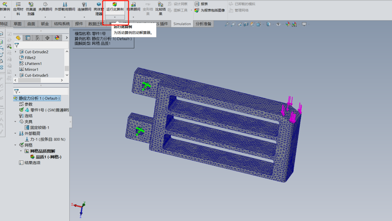Switch to 焊件 (Weldments) tab
392x221 pixels.
tap(79, 24)
